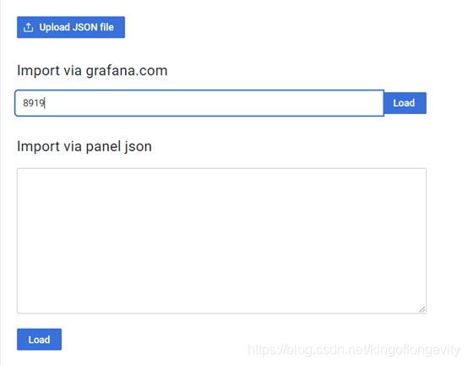Select the Import via panel json heading
Viewport: 468px width, 365px height.
tap(84, 146)
